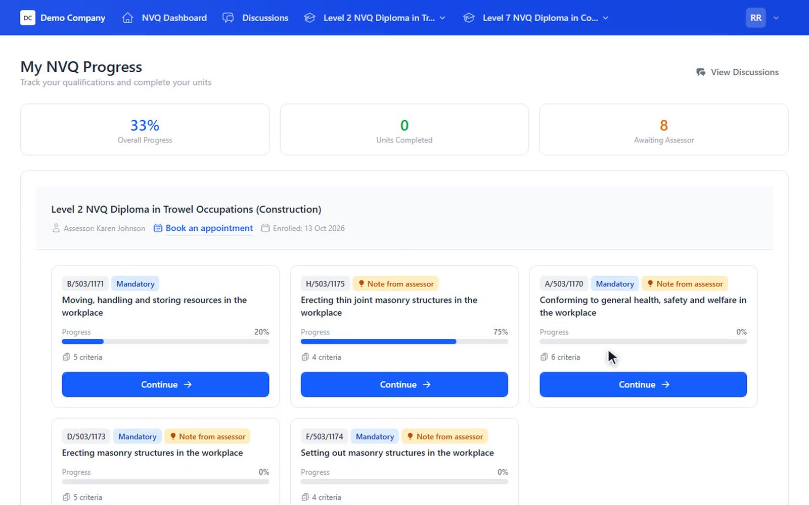Viewport: 809px width, 505px height.
Task: Follow the Book an appointment link
Action: (209, 228)
